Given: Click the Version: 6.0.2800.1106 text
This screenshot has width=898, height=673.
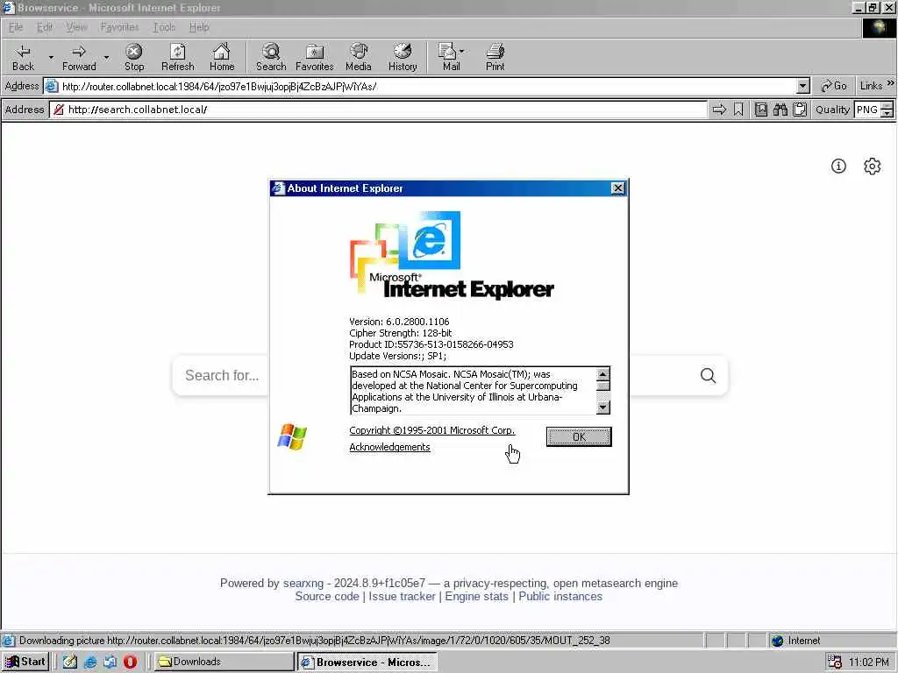Looking at the screenshot, I should tap(399, 322).
